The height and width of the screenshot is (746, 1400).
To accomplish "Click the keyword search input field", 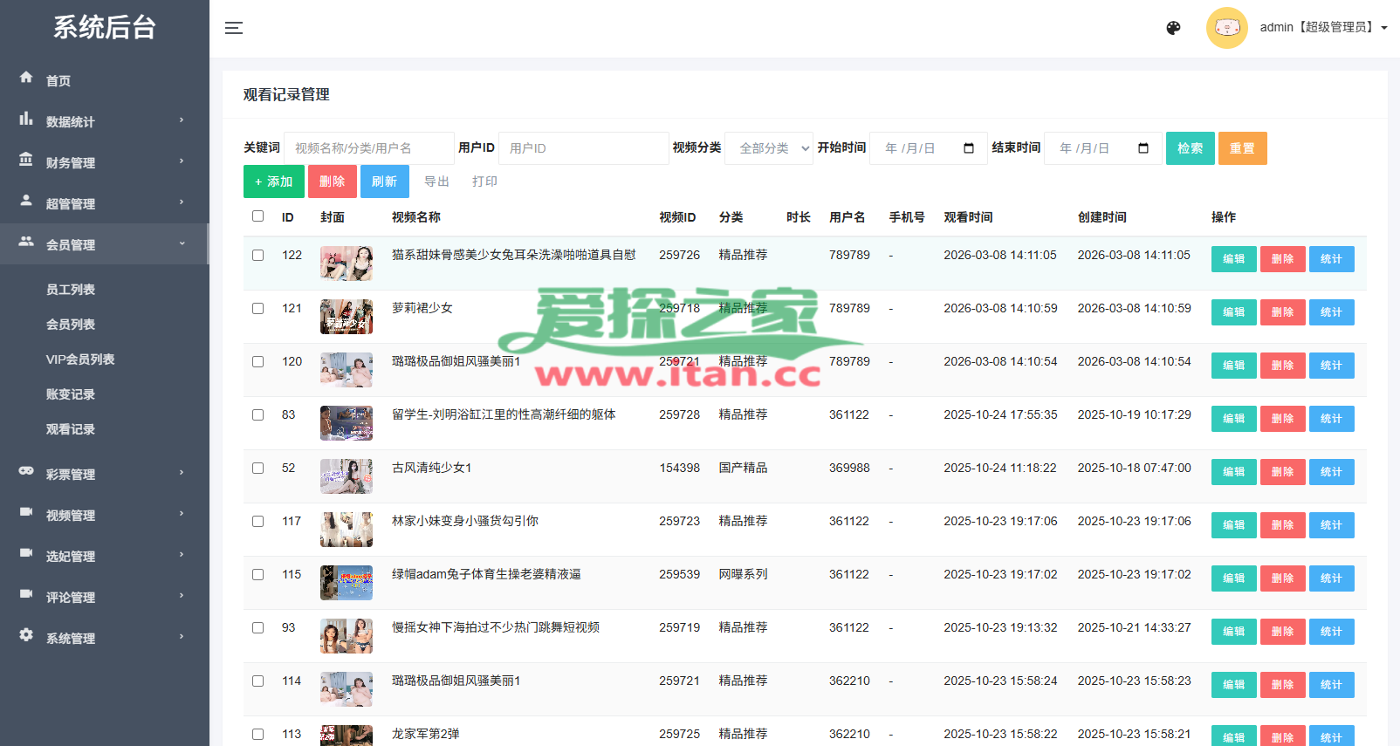I will pyautogui.click(x=368, y=148).
